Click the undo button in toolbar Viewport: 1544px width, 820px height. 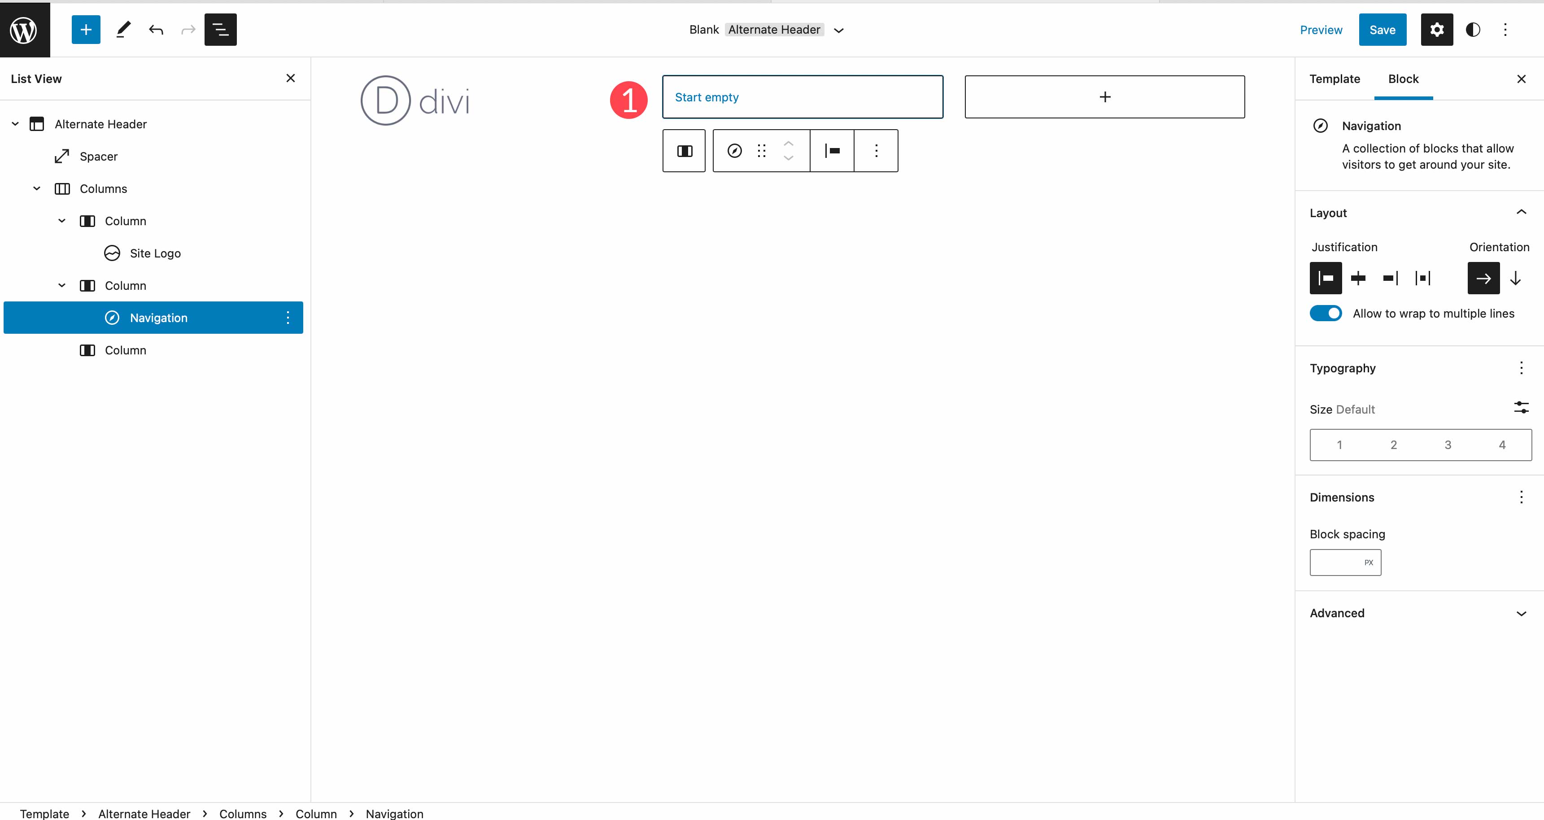click(155, 29)
